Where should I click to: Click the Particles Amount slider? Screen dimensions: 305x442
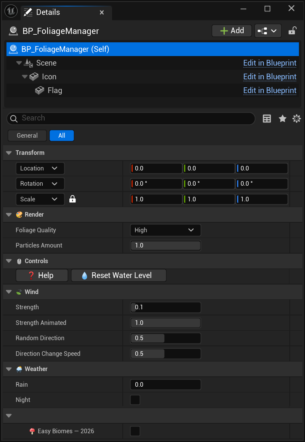(x=165, y=245)
